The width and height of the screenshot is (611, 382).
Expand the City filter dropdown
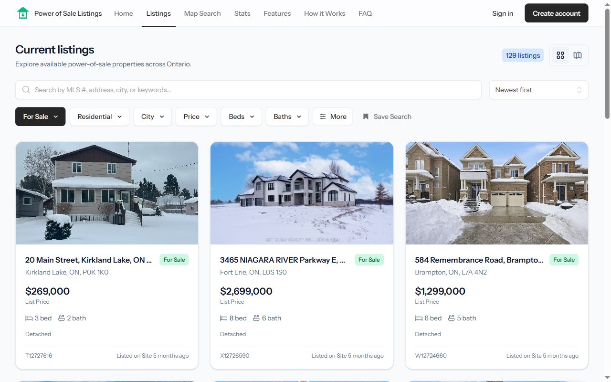pyautogui.click(x=152, y=117)
